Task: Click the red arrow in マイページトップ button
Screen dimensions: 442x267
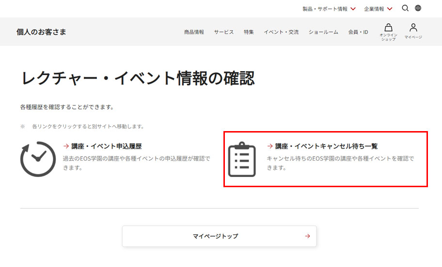Action: [x=307, y=236]
